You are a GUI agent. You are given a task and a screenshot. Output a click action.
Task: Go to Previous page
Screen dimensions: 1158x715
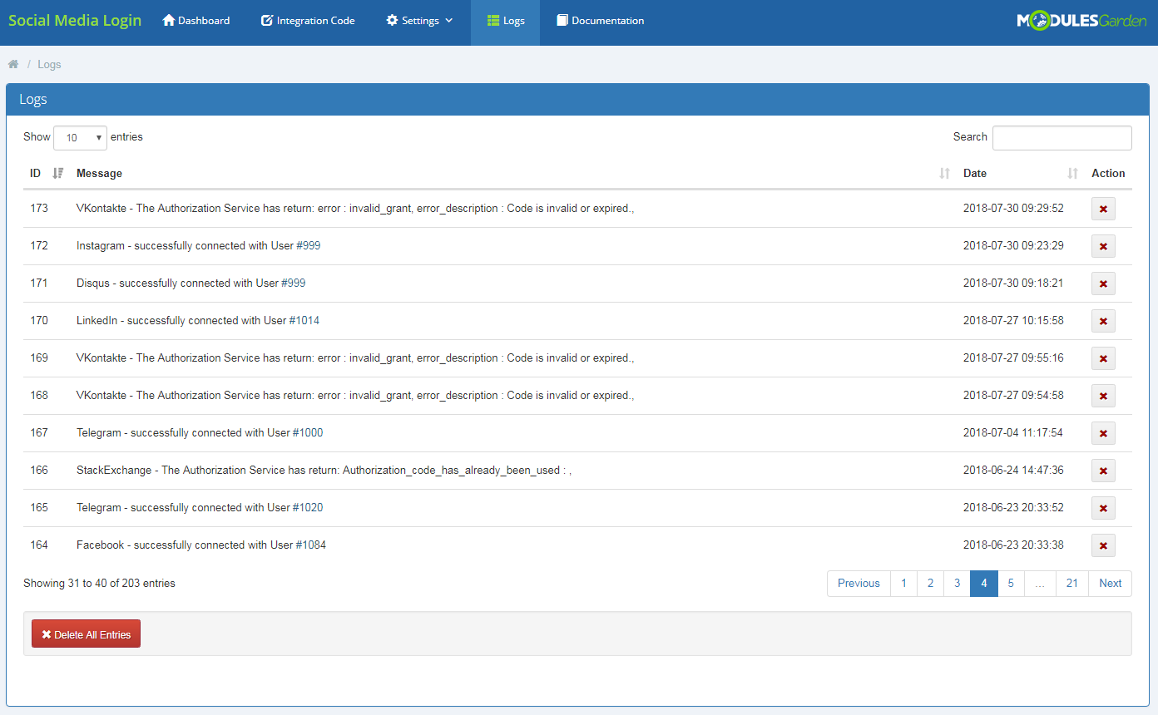coord(859,584)
